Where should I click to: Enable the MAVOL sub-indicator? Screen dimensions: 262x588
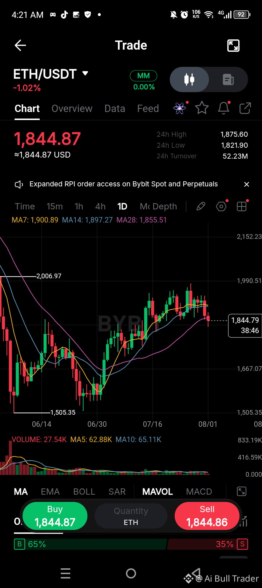click(158, 492)
